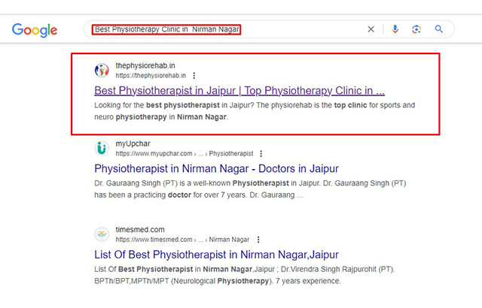Click the magnifying glass search button
Image resolution: width=482 pixels, height=308 pixels.
click(x=438, y=29)
